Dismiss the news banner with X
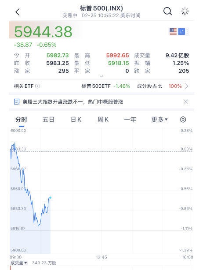This screenshot has width=203, height=270. point(186,101)
